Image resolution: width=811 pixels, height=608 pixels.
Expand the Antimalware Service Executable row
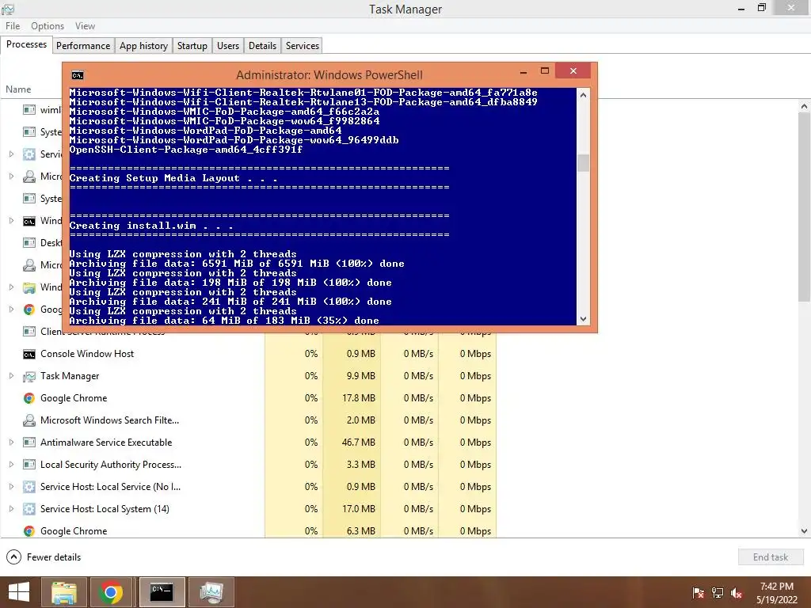[11, 442]
